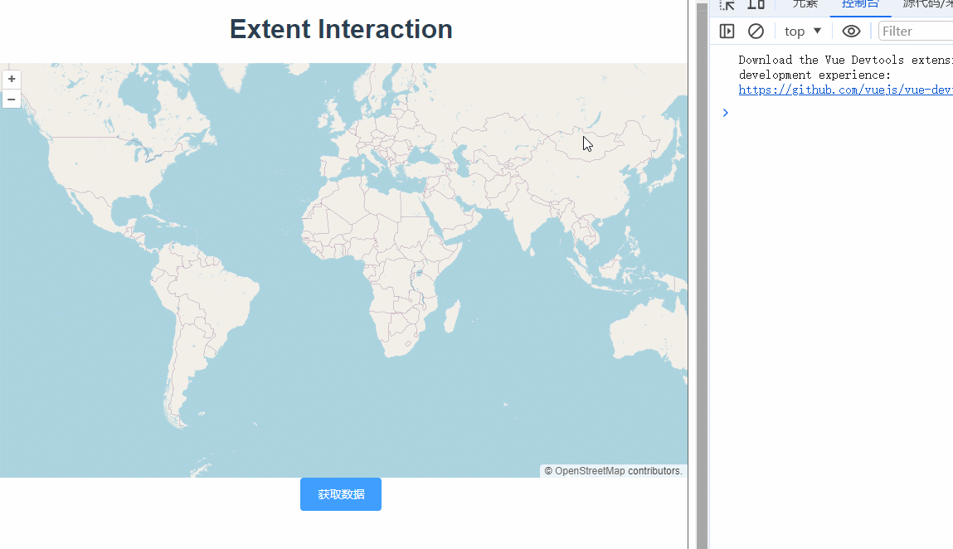Zoom out the map with minus button
Screen dimensions: 953x549
12,99
